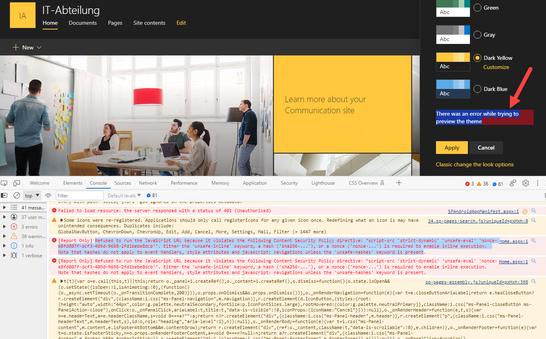Click the plus icon next to New
The width and height of the screenshot is (546, 339).
tap(16, 47)
